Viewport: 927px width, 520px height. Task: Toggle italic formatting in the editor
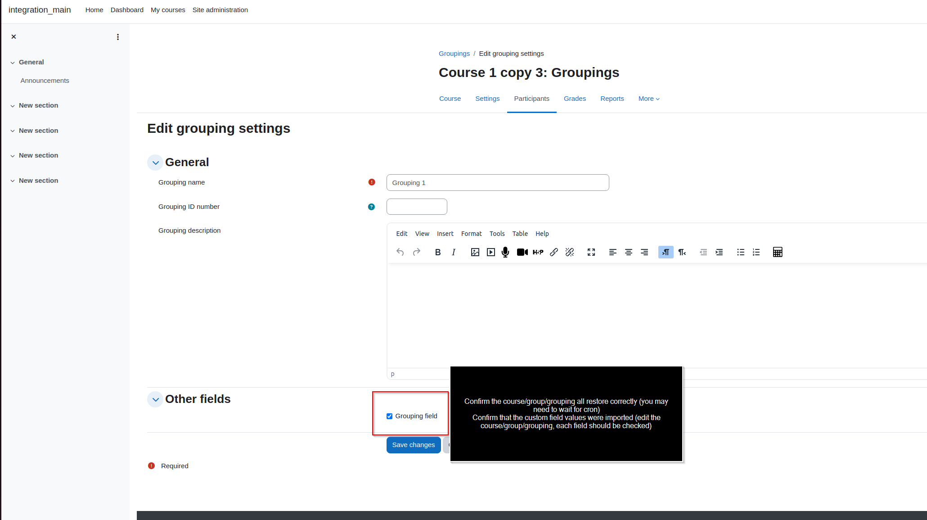(x=454, y=252)
